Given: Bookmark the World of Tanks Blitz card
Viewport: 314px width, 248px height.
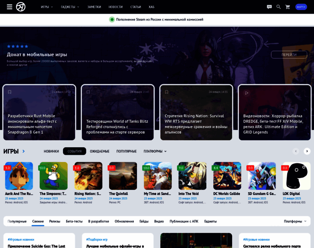Looking at the screenshot, I should click(88, 92).
